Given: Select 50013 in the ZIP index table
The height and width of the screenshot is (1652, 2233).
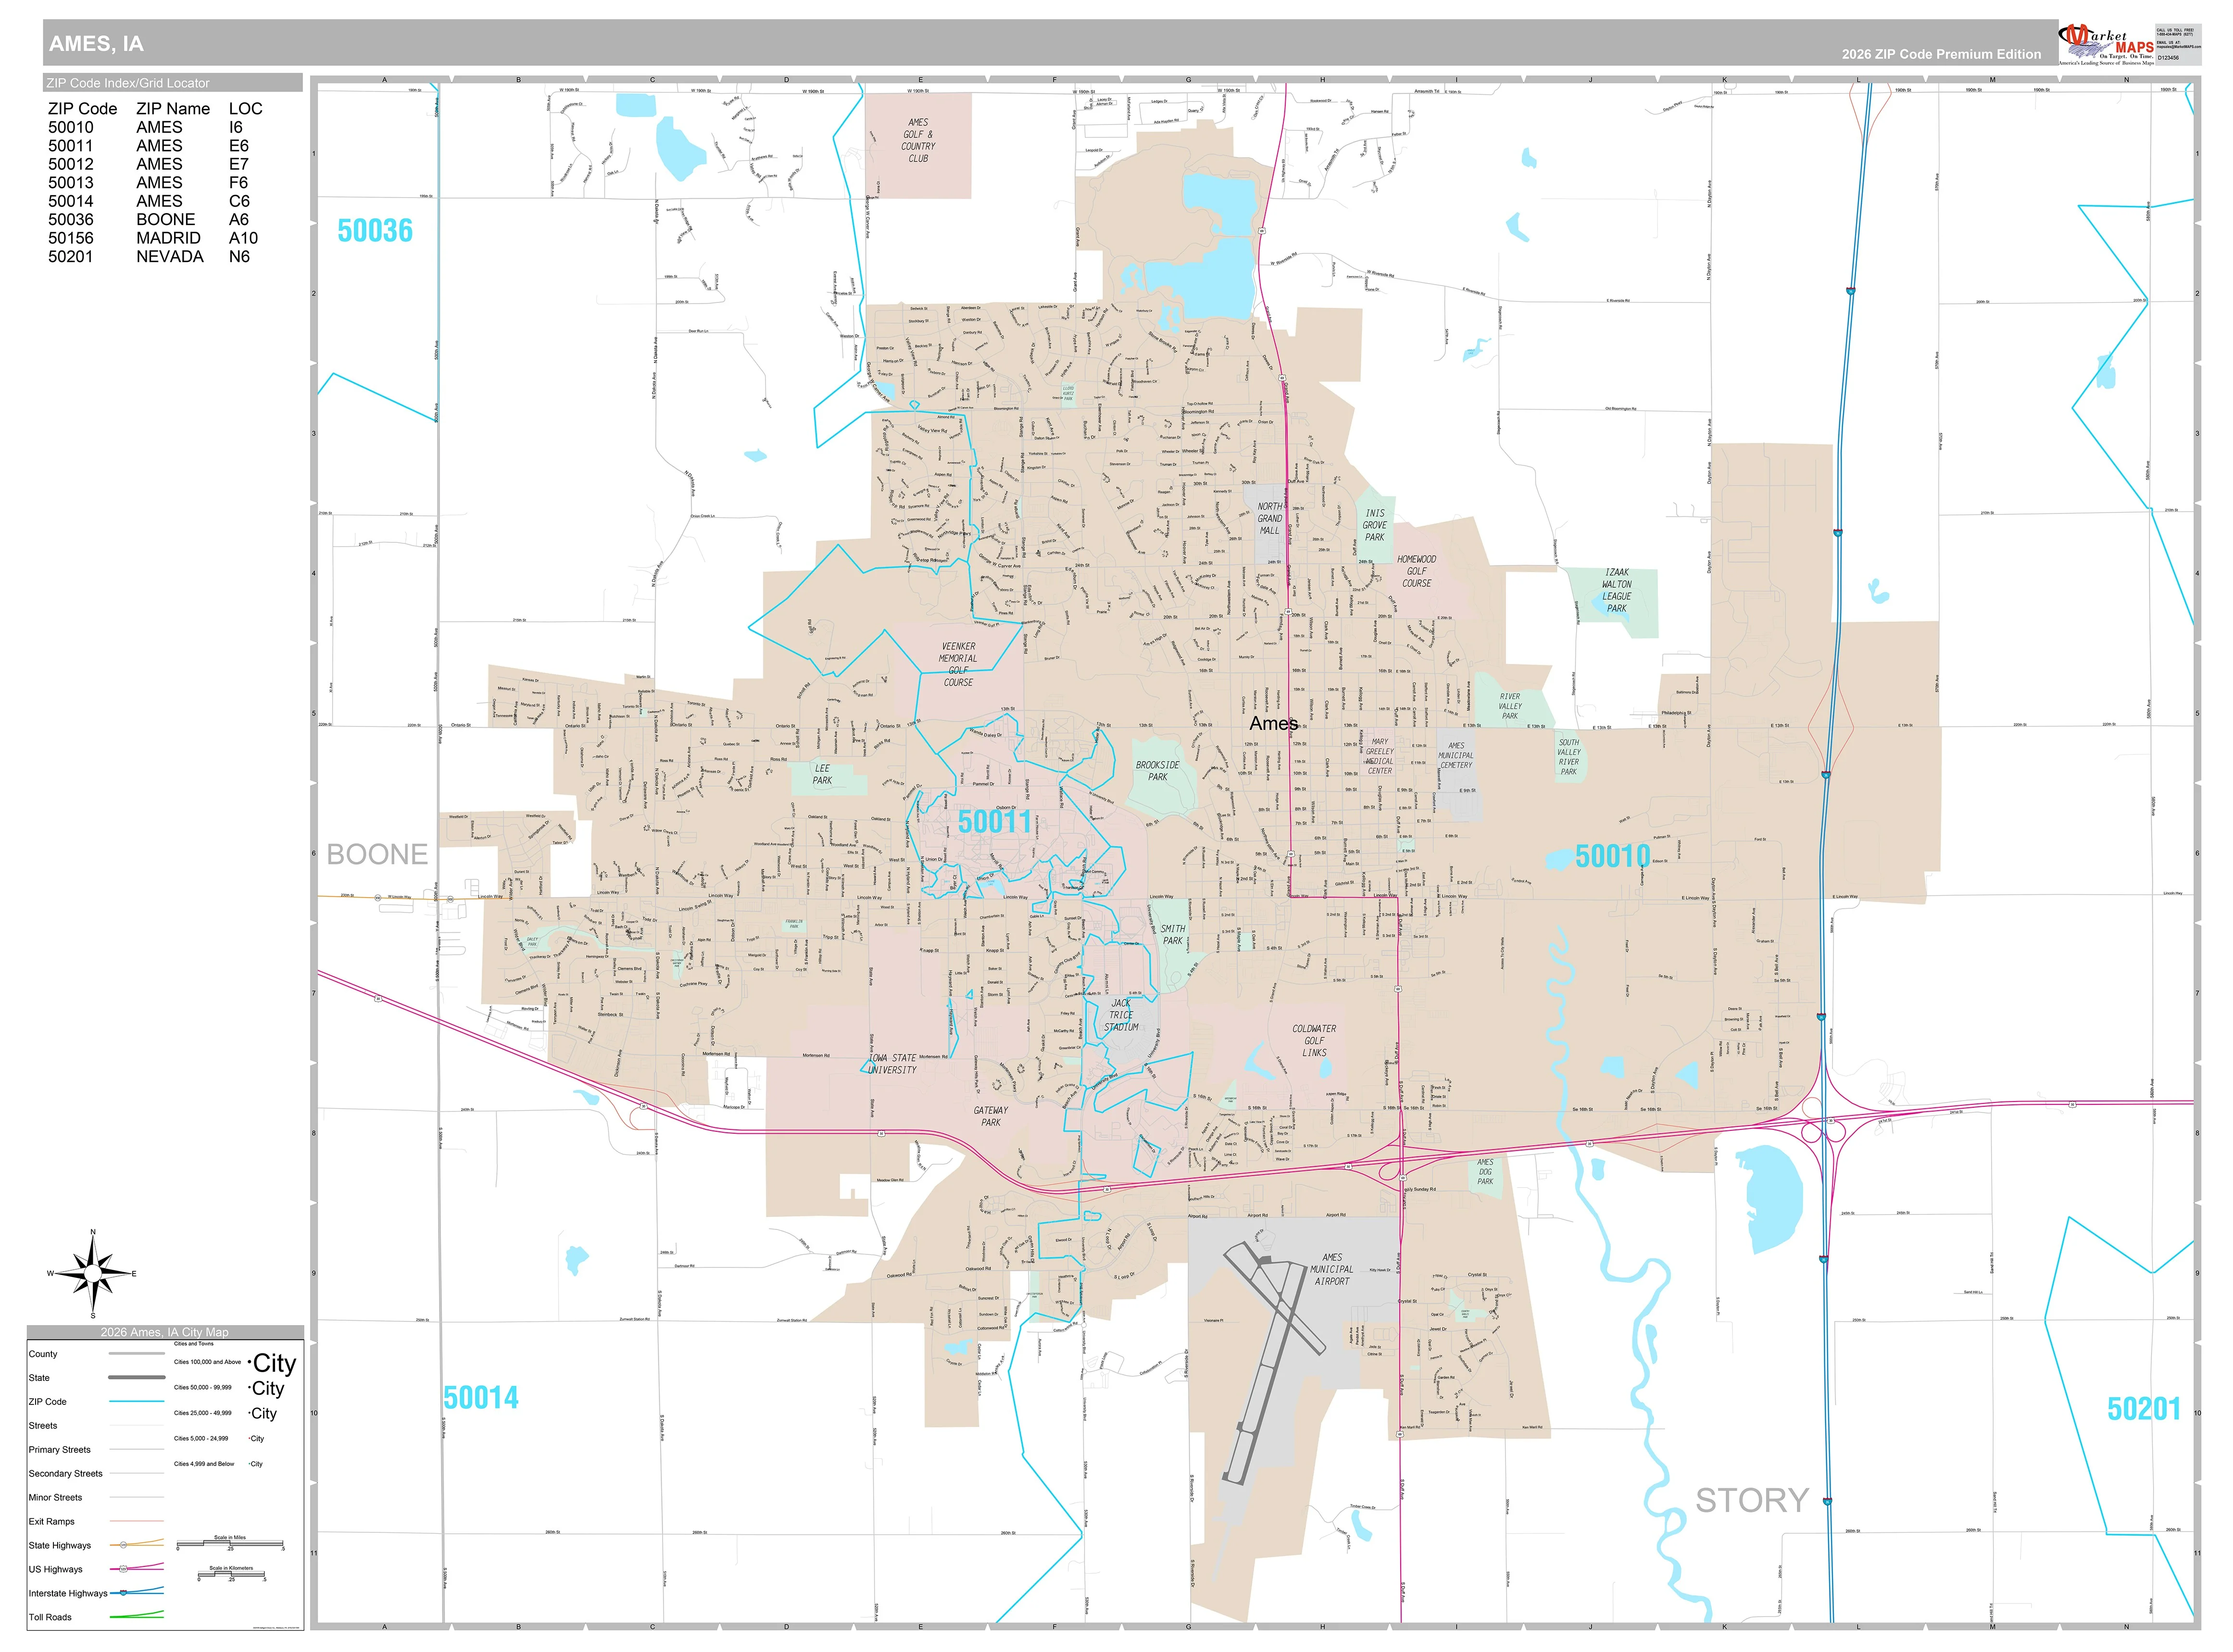Looking at the screenshot, I should (x=71, y=182).
